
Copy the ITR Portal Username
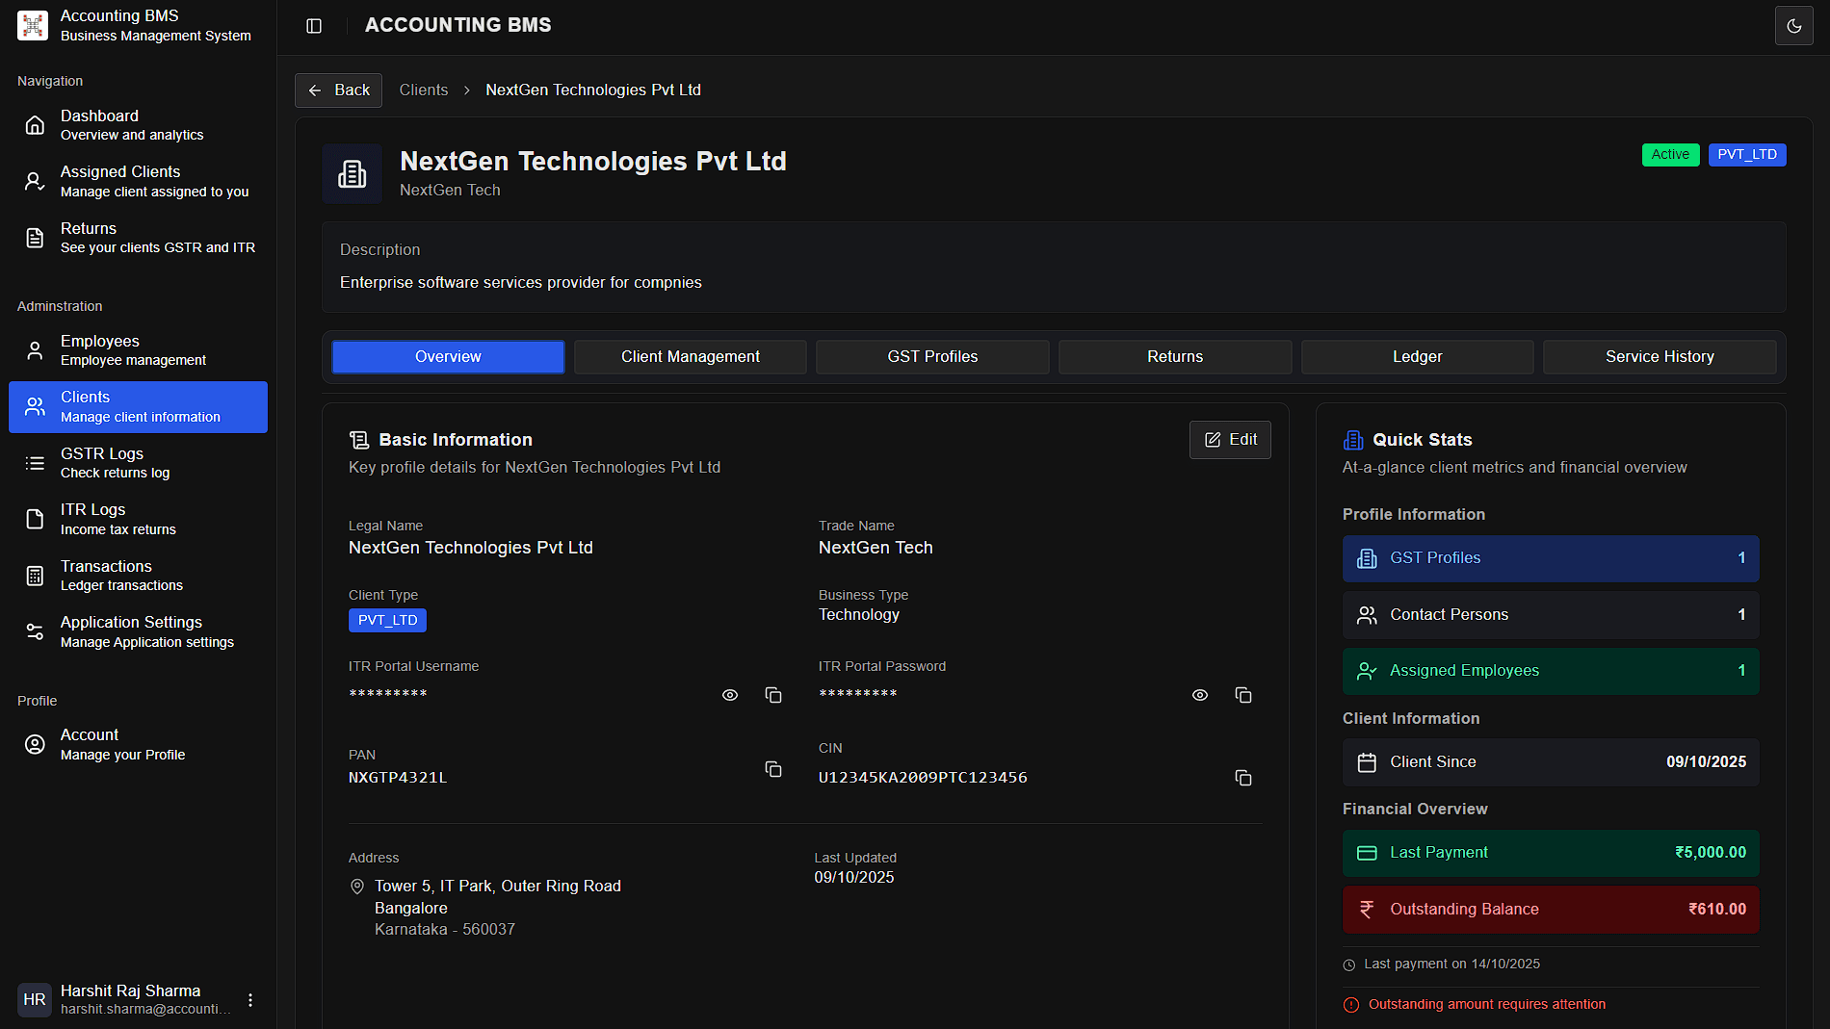click(772, 695)
